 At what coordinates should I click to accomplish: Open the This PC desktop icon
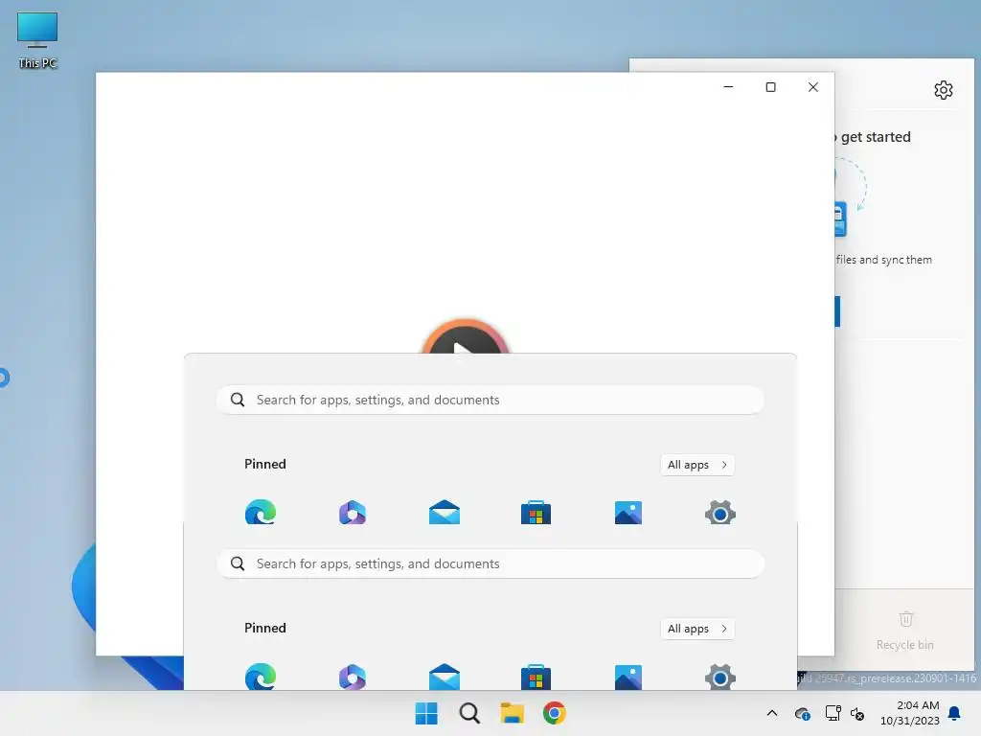pos(37,40)
